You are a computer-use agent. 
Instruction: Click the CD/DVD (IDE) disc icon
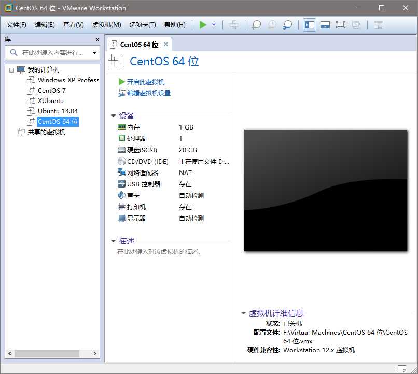(121, 161)
